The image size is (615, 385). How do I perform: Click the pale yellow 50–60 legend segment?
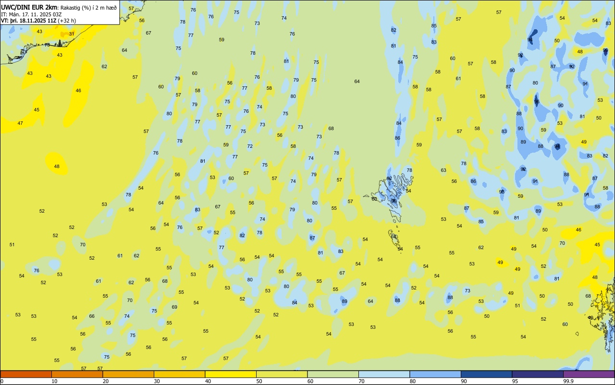click(x=282, y=374)
